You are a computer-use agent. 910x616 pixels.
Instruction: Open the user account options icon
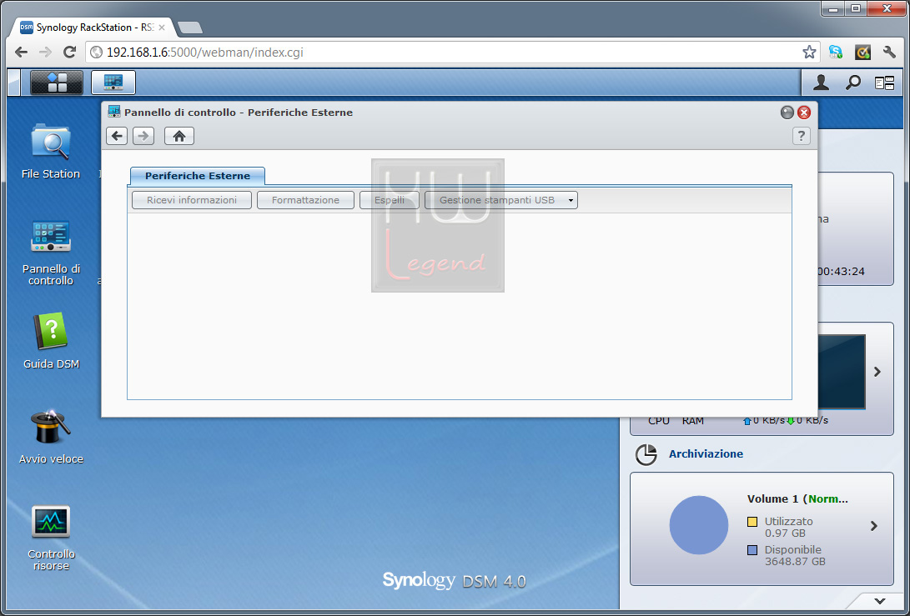[821, 83]
